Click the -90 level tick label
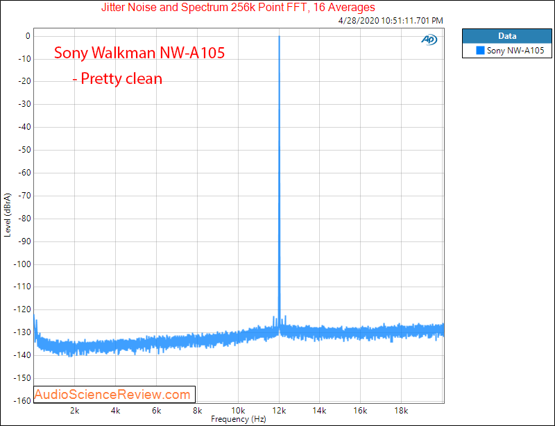 (24, 241)
